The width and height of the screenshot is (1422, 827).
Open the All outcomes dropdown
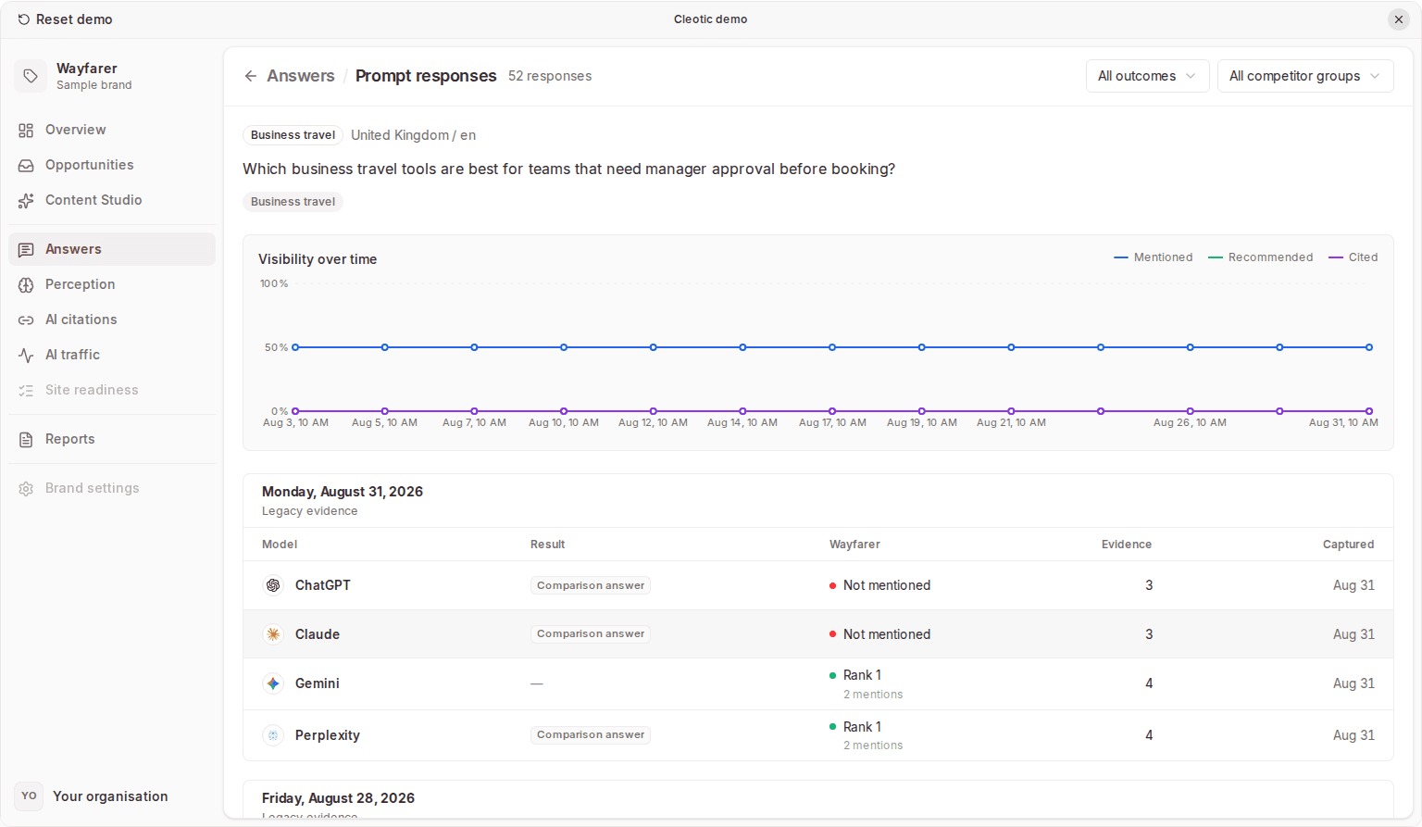click(x=1147, y=76)
